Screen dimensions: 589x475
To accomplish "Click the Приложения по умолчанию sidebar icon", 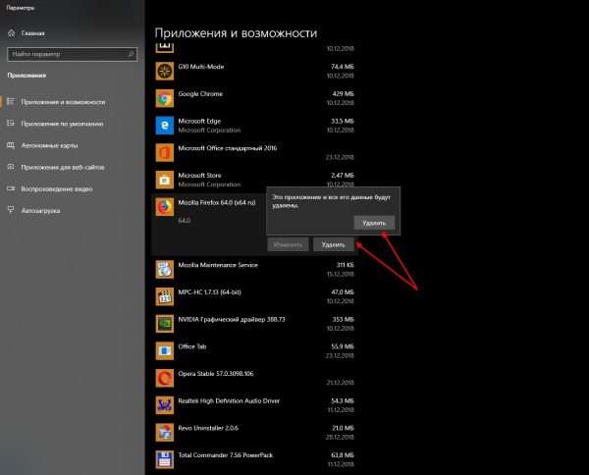I will (11, 123).
